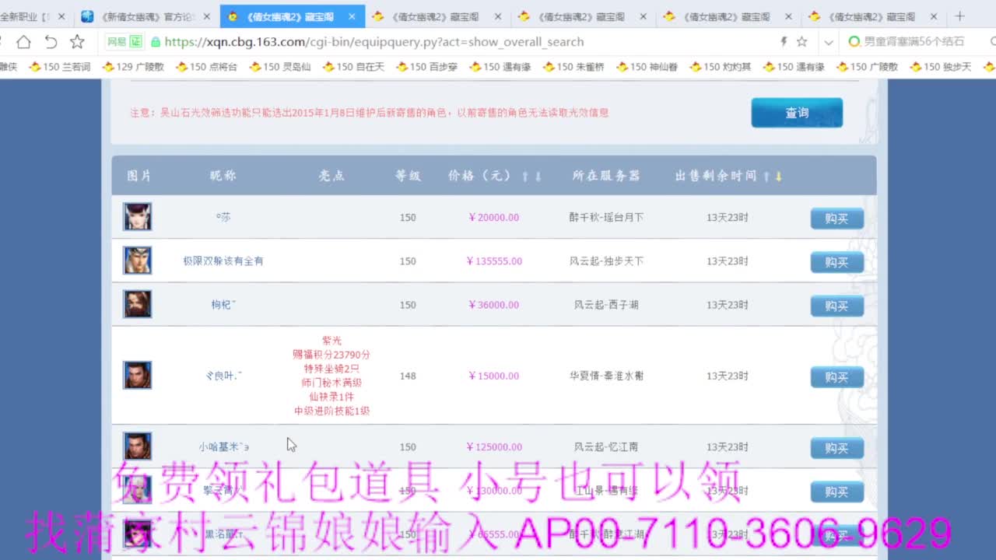
Task: Click the avatar thumbnail of 极限双躲该有全有
Action: click(137, 260)
